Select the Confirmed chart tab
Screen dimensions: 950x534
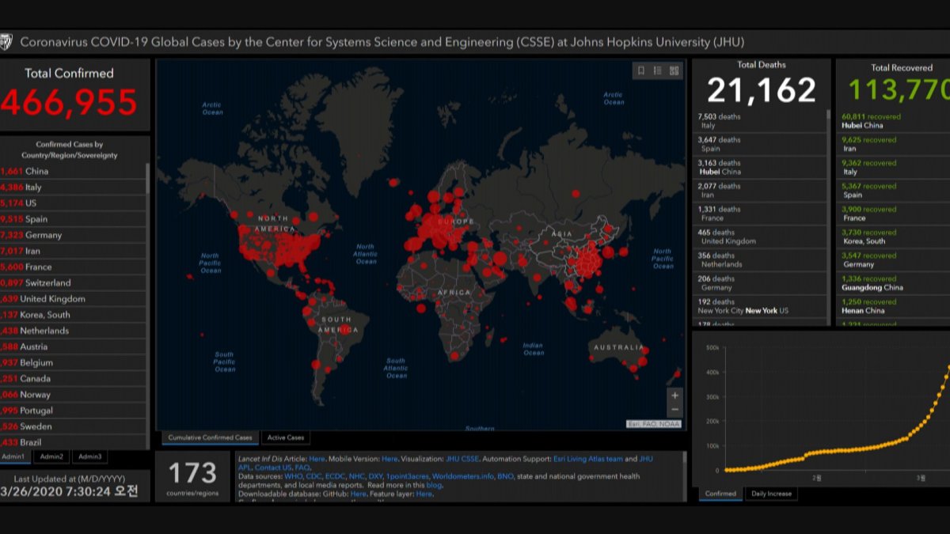click(720, 494)
